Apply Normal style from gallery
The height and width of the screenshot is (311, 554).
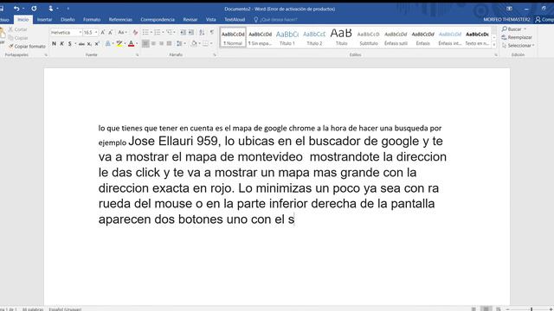pyautogui.click(x=233, y=37)
